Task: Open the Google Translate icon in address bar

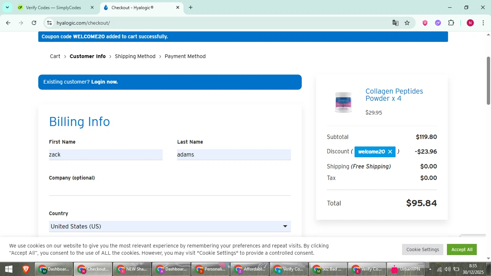Action: tap(395, 23)
